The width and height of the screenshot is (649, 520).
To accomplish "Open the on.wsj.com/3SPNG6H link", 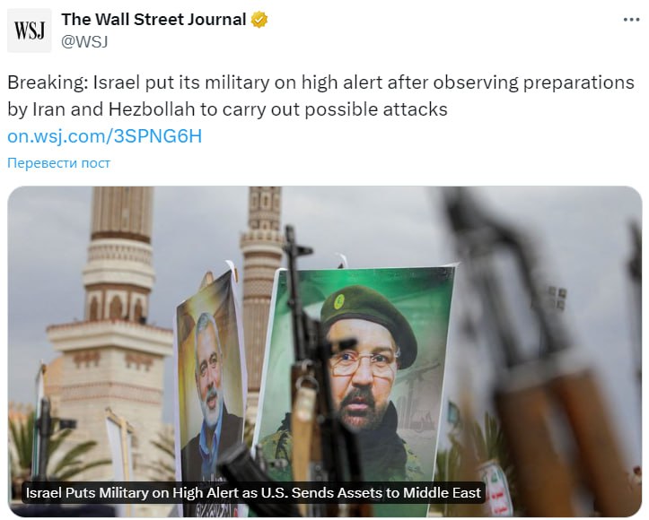I will pos(105,136).
